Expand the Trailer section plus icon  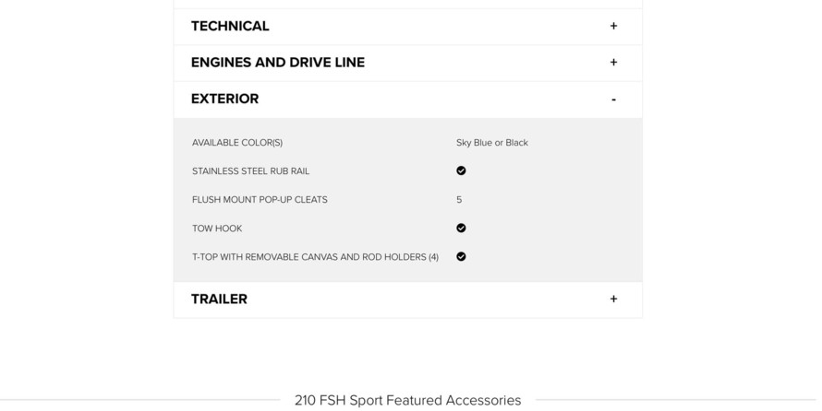(x=613, y=299)
